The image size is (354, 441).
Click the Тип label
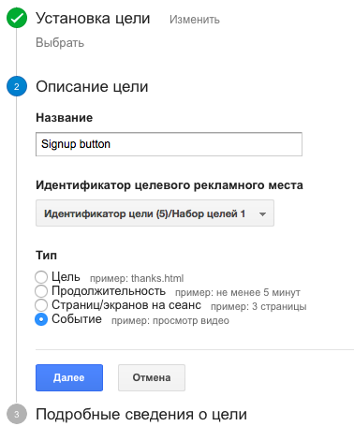point(47,256)
